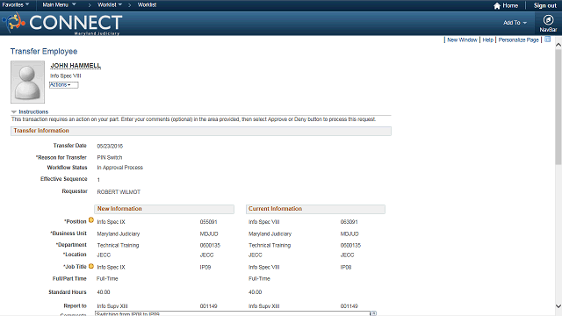Click requestor name ROBERT WILMOT
Viewport: 562px width, 316px height.
pyautogui.click(x=119, y=192)
